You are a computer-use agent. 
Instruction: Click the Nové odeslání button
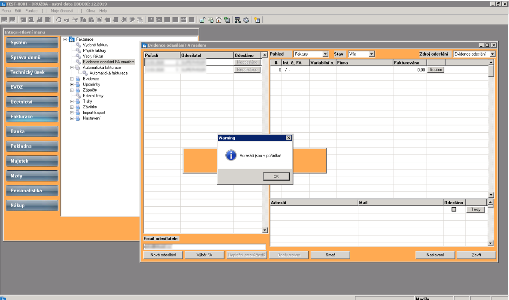coord(163,255)
